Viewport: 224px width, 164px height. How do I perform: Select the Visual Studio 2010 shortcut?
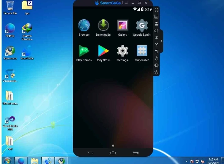[10, 123]
